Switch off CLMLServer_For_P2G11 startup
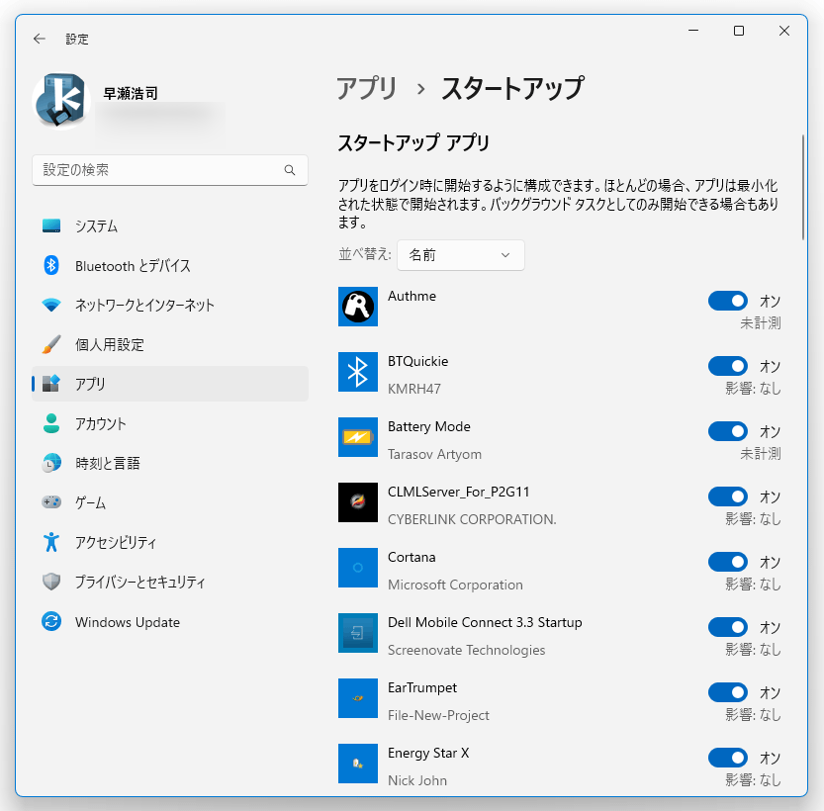Image resolution: width=824 pixels, height=811 pixels. [x=728, y=496]
